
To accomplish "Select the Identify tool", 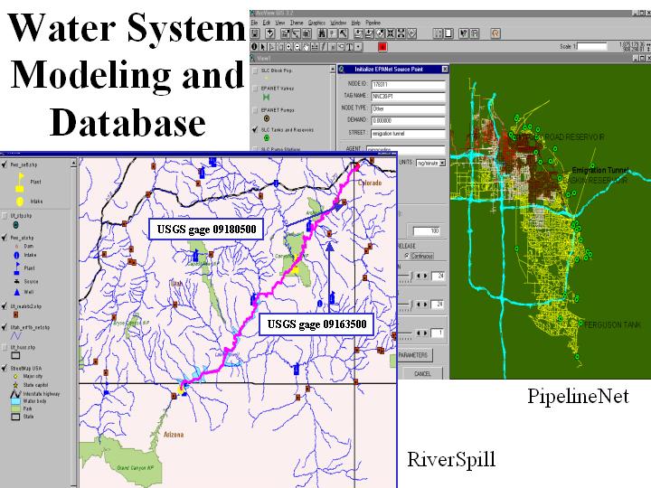I will (254, 47).
